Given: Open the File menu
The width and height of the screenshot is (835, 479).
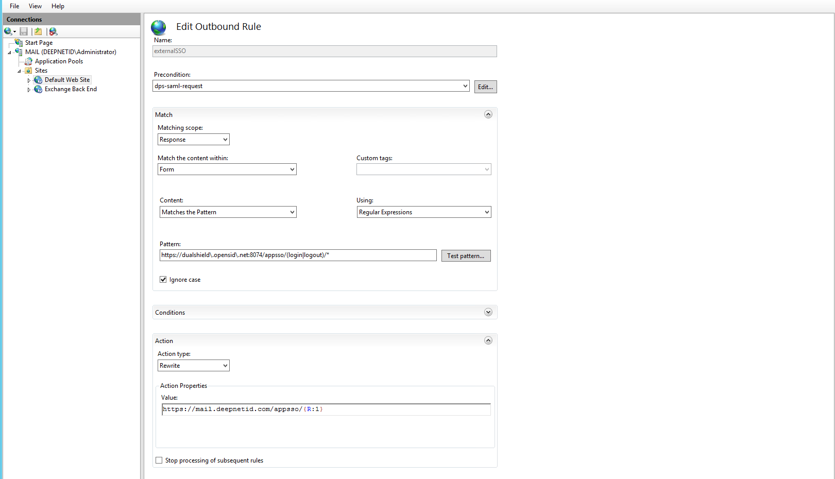Looking at the screenshot, I should click(x=14, y=6).
